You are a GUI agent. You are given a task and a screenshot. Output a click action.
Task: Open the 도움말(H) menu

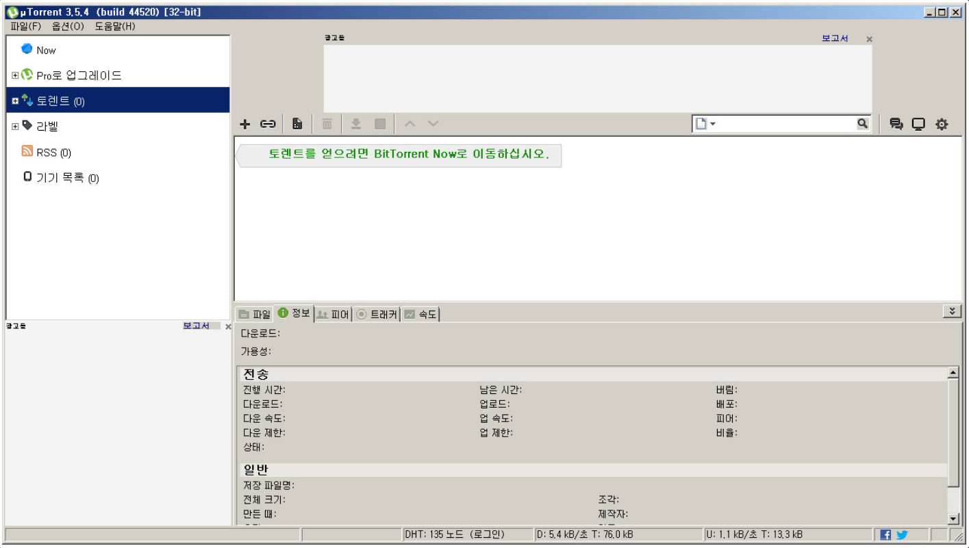pyautogui.click(x=115, y=26)
